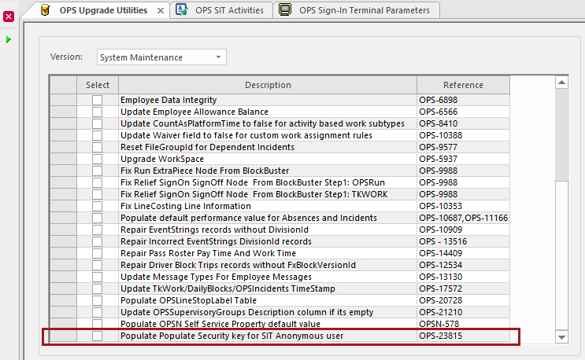Tick the Update Employee Allowance Balance checkbox

[98, 112]
